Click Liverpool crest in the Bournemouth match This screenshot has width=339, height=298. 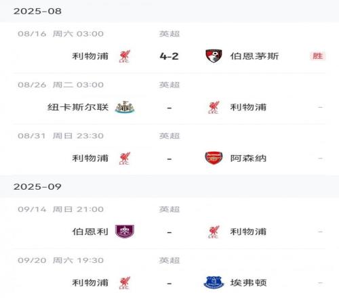pyautogui.click(x=125, y=56)
